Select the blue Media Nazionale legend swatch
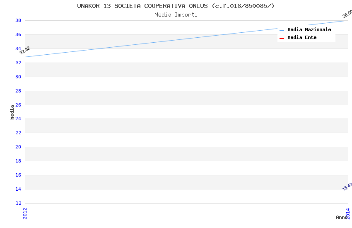Viewport: 352px width, 228px height. [x=282, y=30]
